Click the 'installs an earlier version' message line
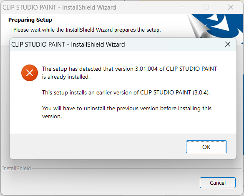 [126, 92]
